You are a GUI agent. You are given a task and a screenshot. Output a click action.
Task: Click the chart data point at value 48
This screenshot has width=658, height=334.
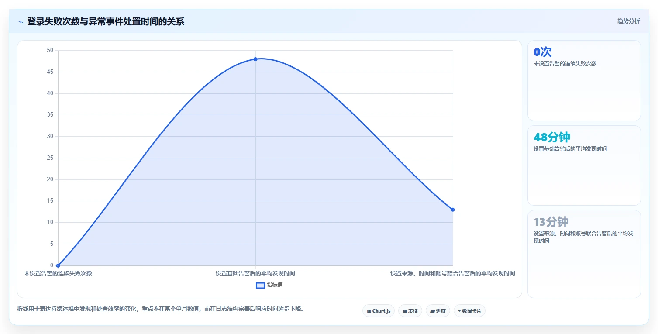pos(255,59)
